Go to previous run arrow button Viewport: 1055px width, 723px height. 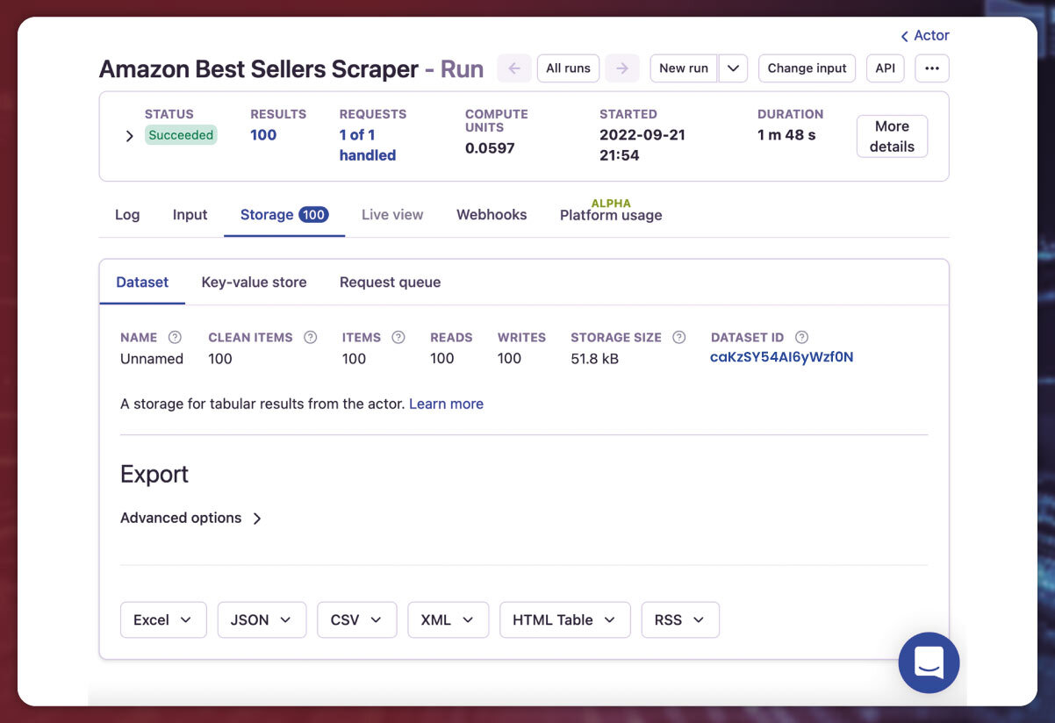514,68
